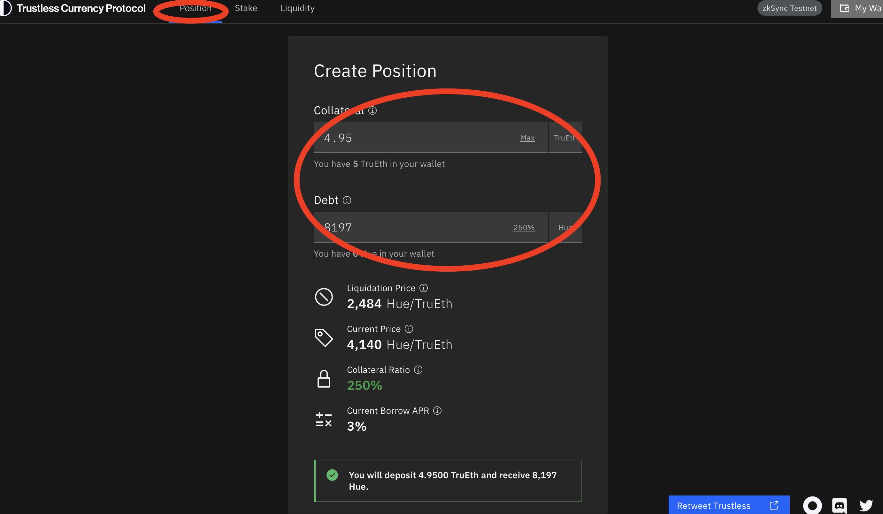883x514 pixels.
Task: Click the Retweet Trustless button
Action: [728, 506]
